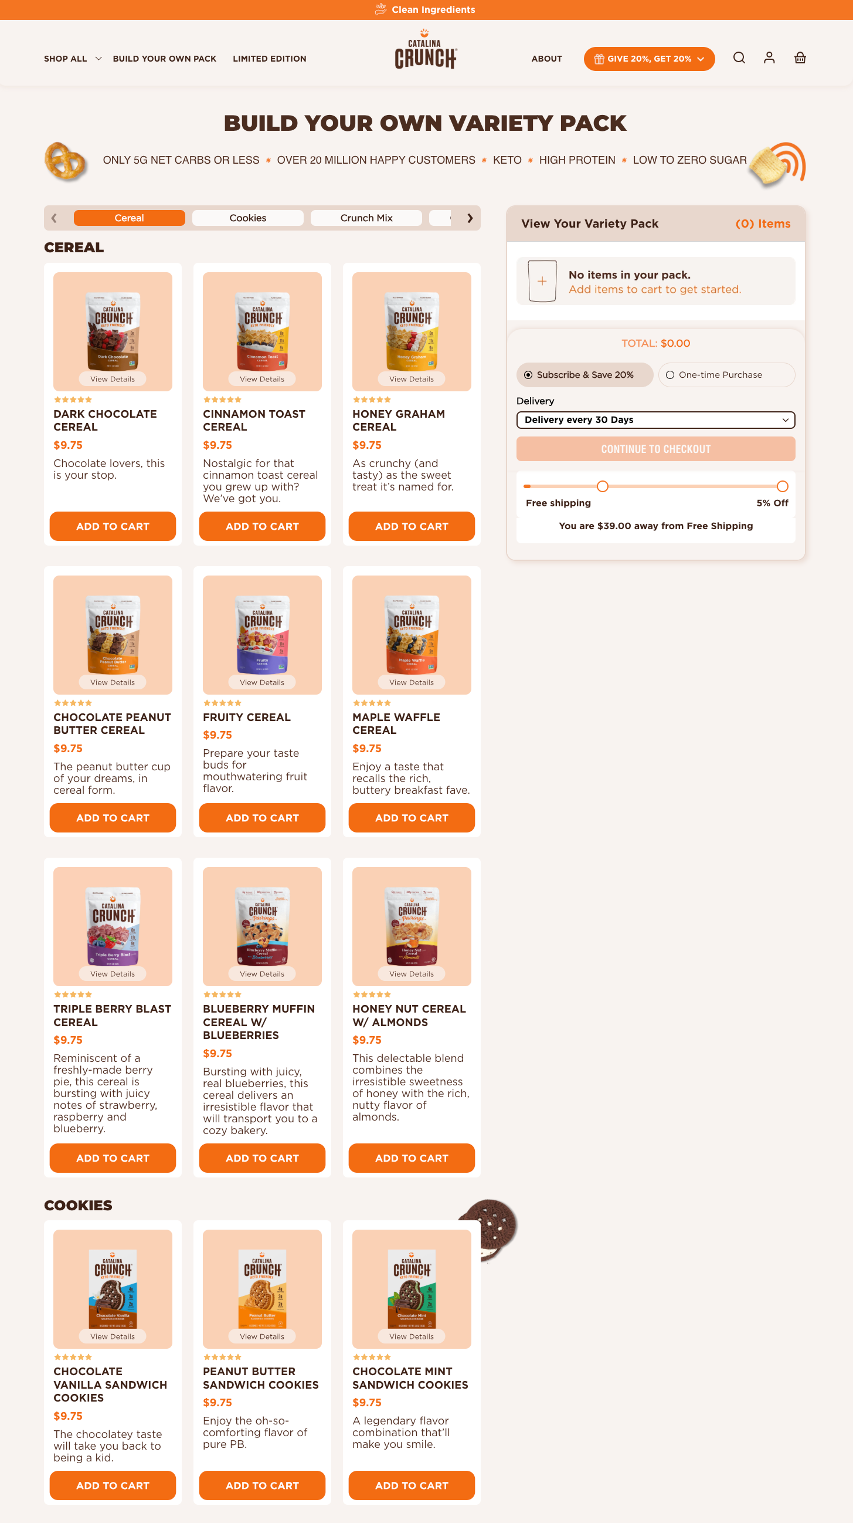
Task: Open the search magnifier icon
Action: (x=739, y=58)
